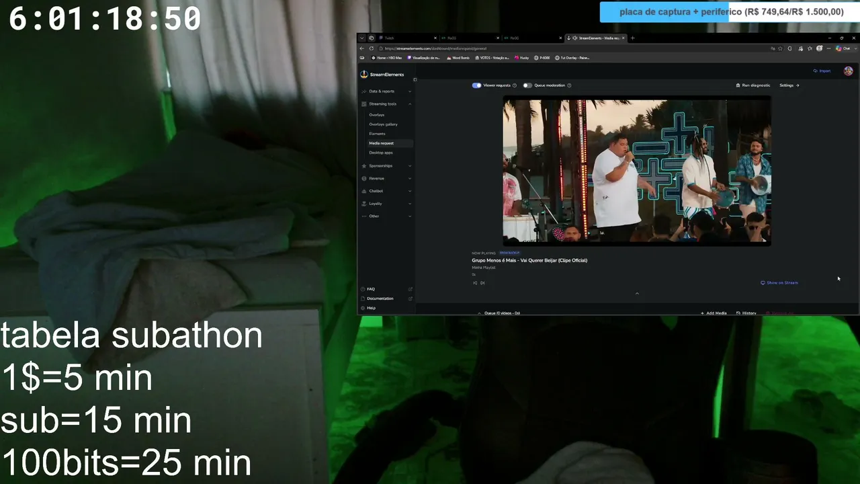Collapse the sidebar with the panel icon
Screen dimensions: 860x484
[415, 80]
